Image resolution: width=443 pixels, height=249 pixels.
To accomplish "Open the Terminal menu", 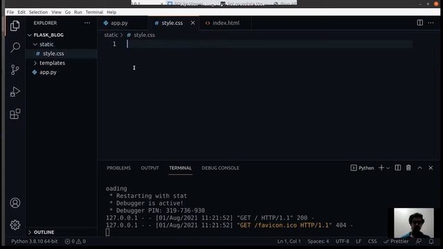I will (x=94, y=12).
